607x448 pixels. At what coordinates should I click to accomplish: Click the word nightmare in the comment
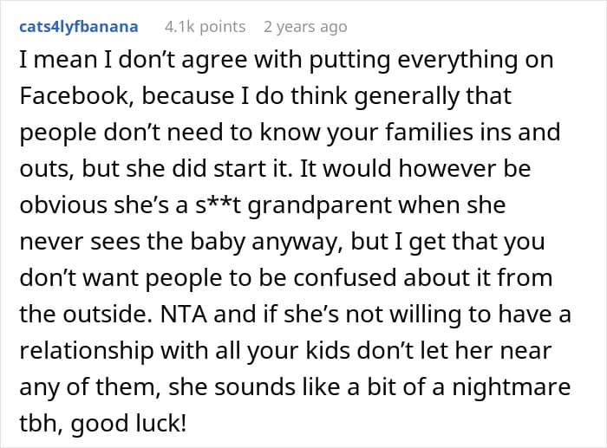click(512, 387)
